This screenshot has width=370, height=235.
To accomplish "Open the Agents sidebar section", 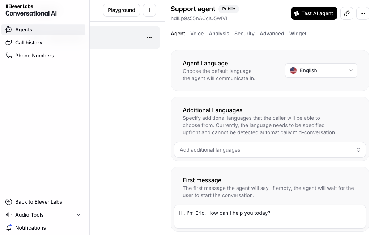I will point(43,30).
